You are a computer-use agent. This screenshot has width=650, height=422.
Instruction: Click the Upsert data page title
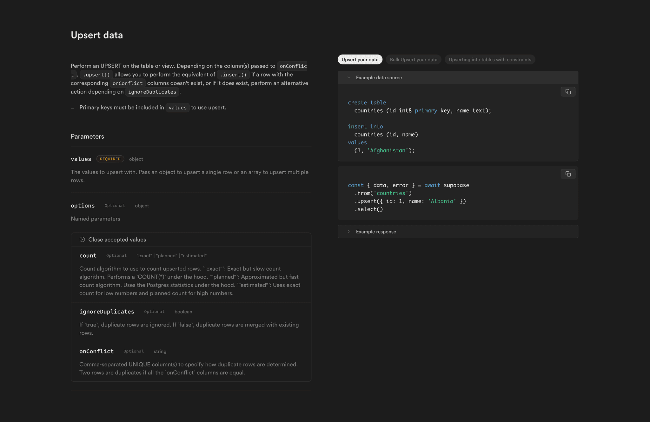pyautogui.click(x=97, y=35)
